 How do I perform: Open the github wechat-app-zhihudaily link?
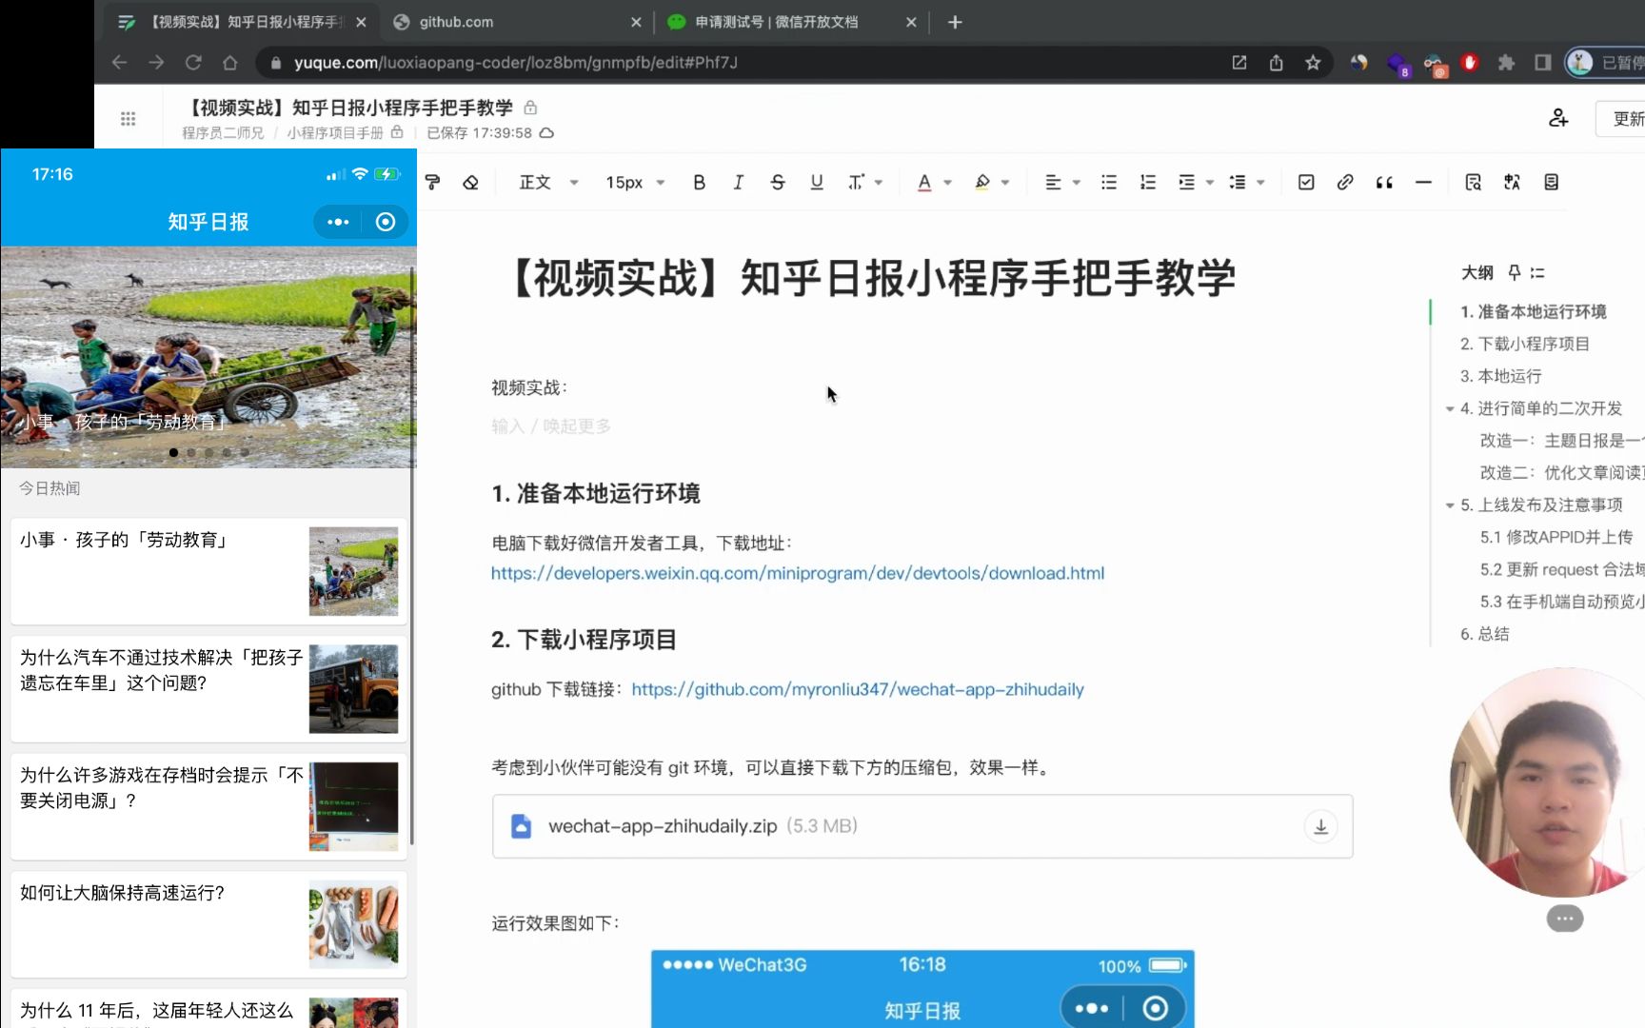coord(858,689)
